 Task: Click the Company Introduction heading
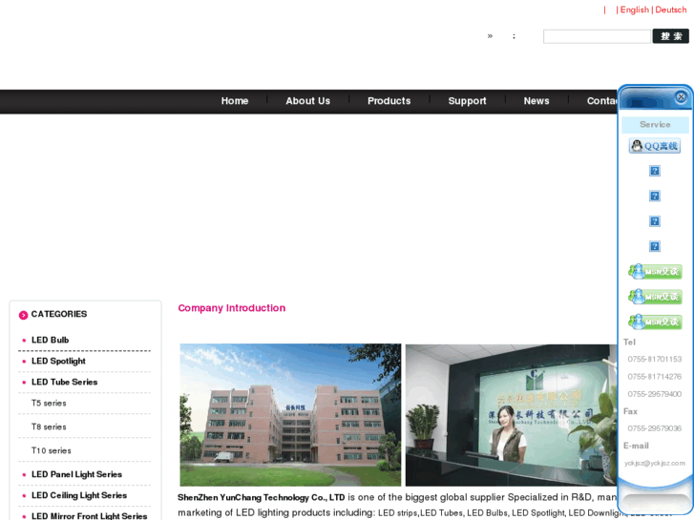pyautogui.click(x=231, y=308)
